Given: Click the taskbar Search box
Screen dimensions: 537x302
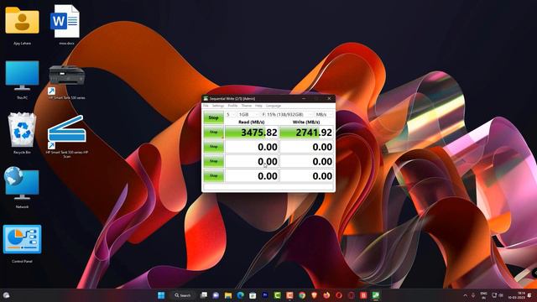Looking at the screenshot, I should coord(183,295).
